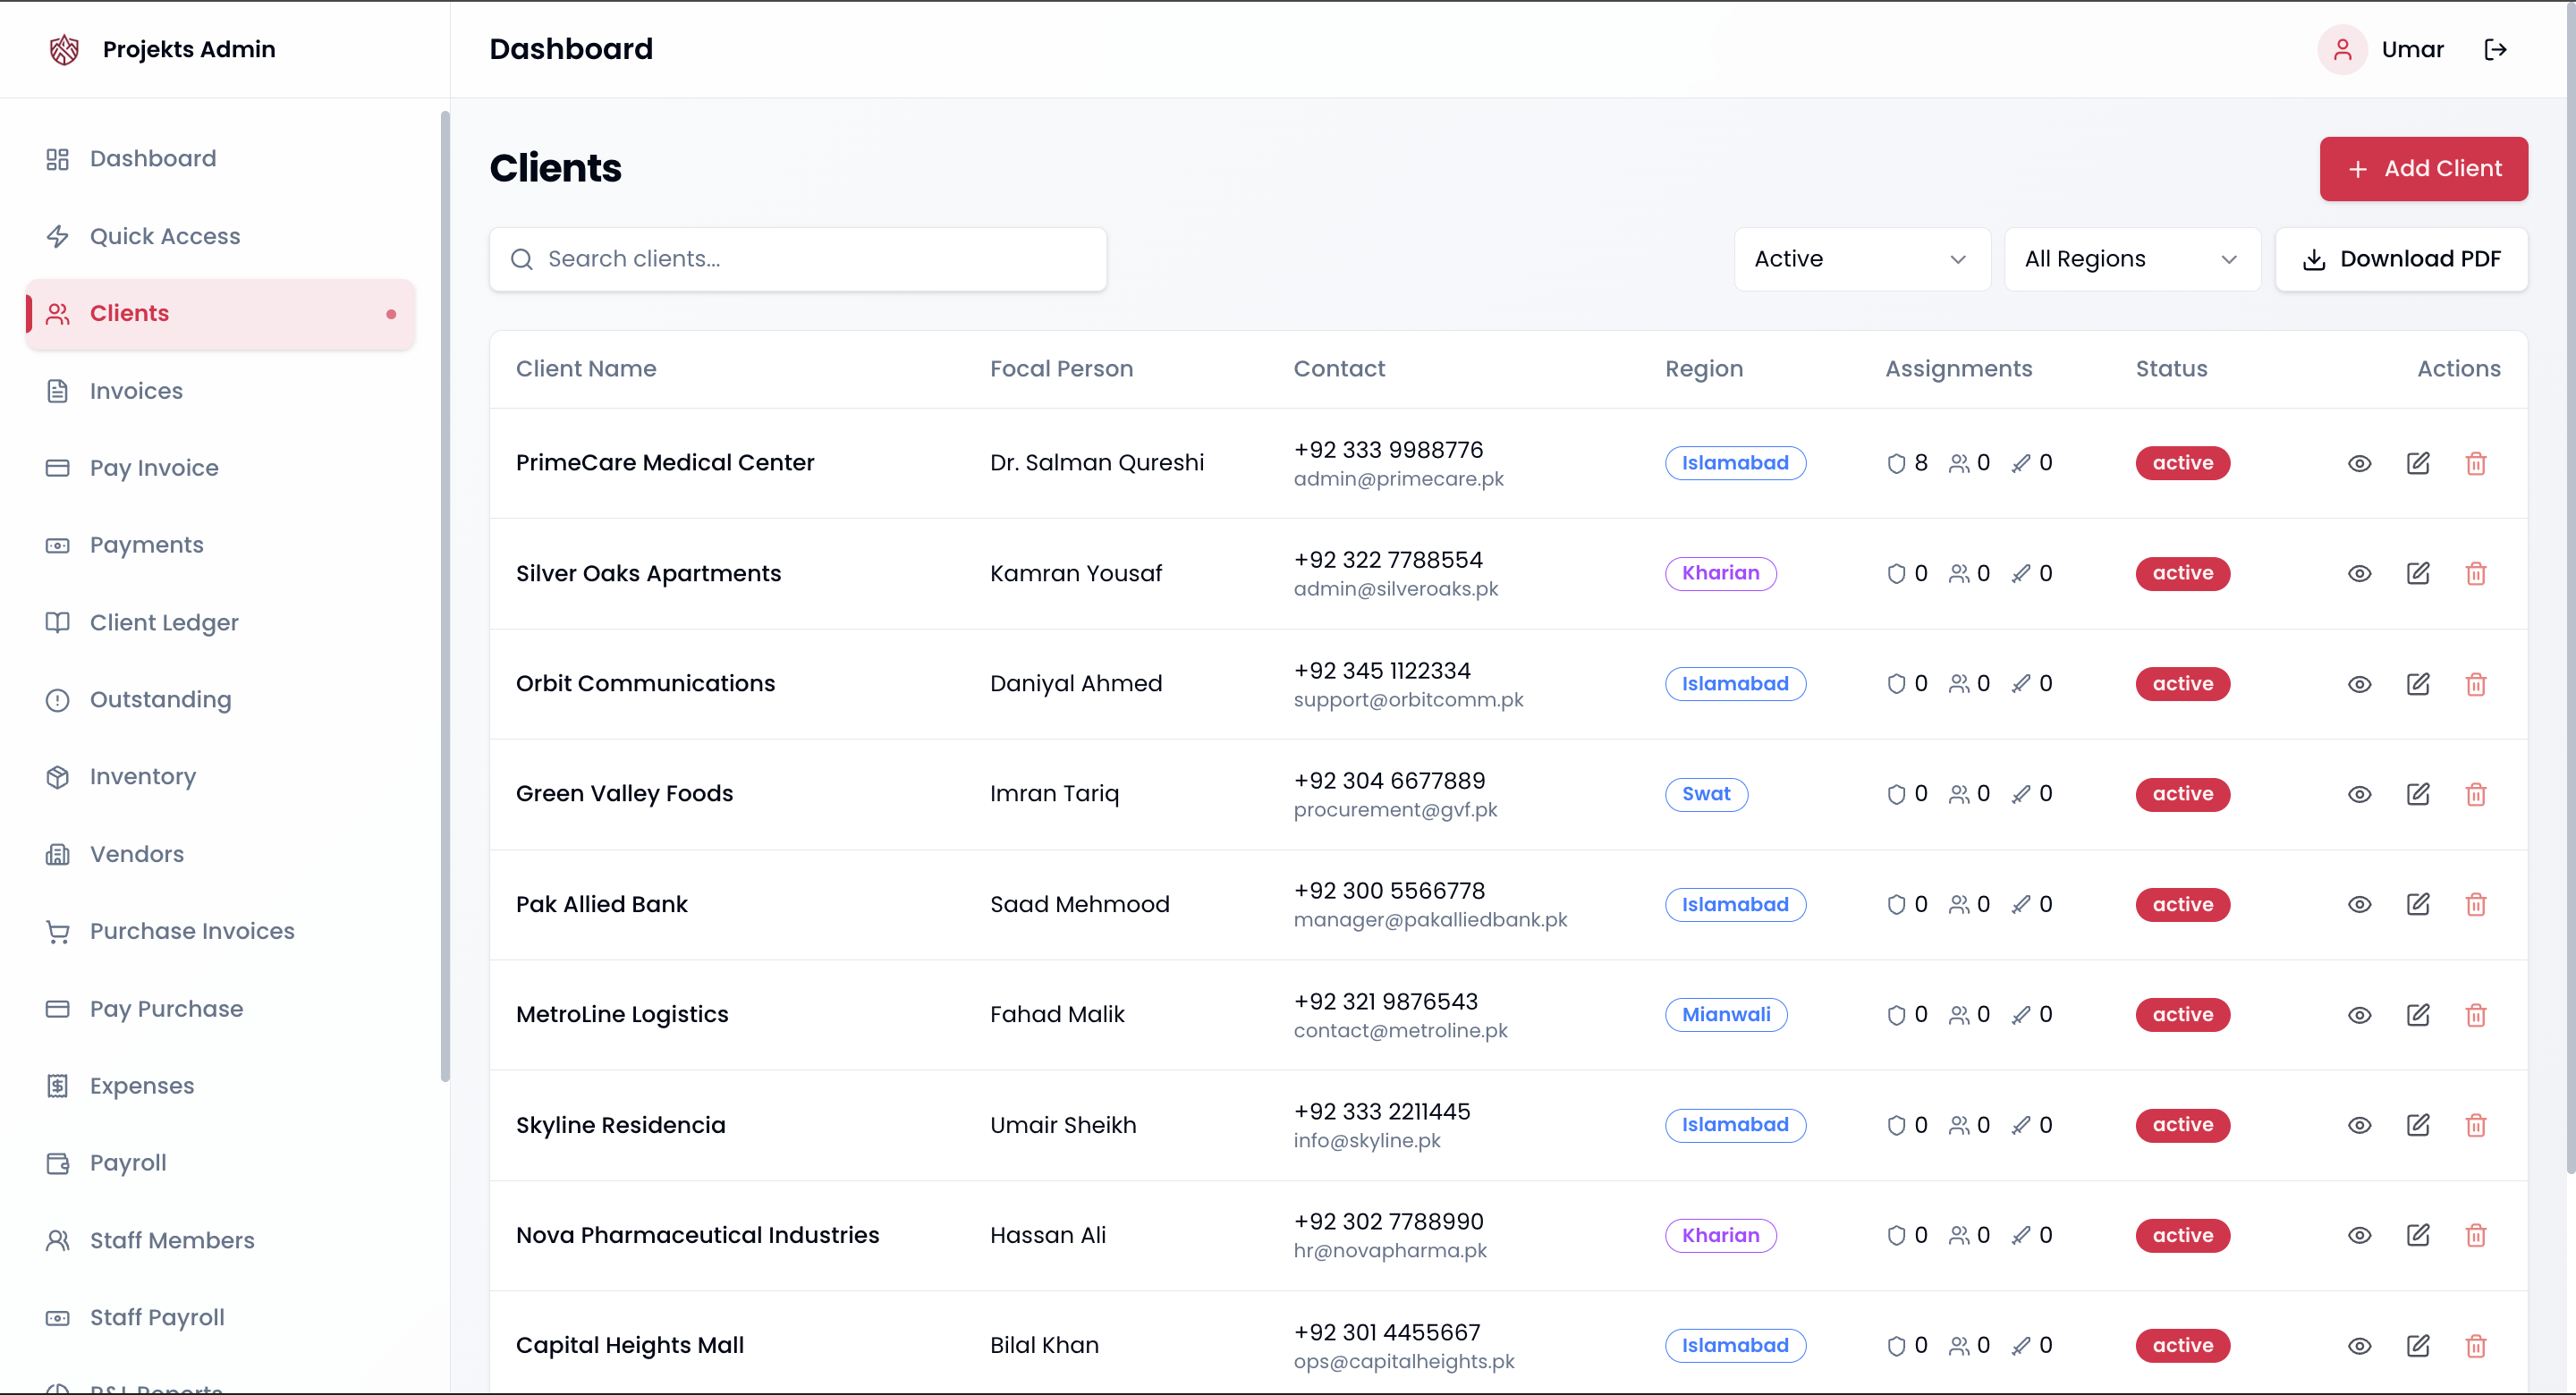View the Pak Allied Bank client details
Screen dimensions: 2576x1395
coord(2360,904)
